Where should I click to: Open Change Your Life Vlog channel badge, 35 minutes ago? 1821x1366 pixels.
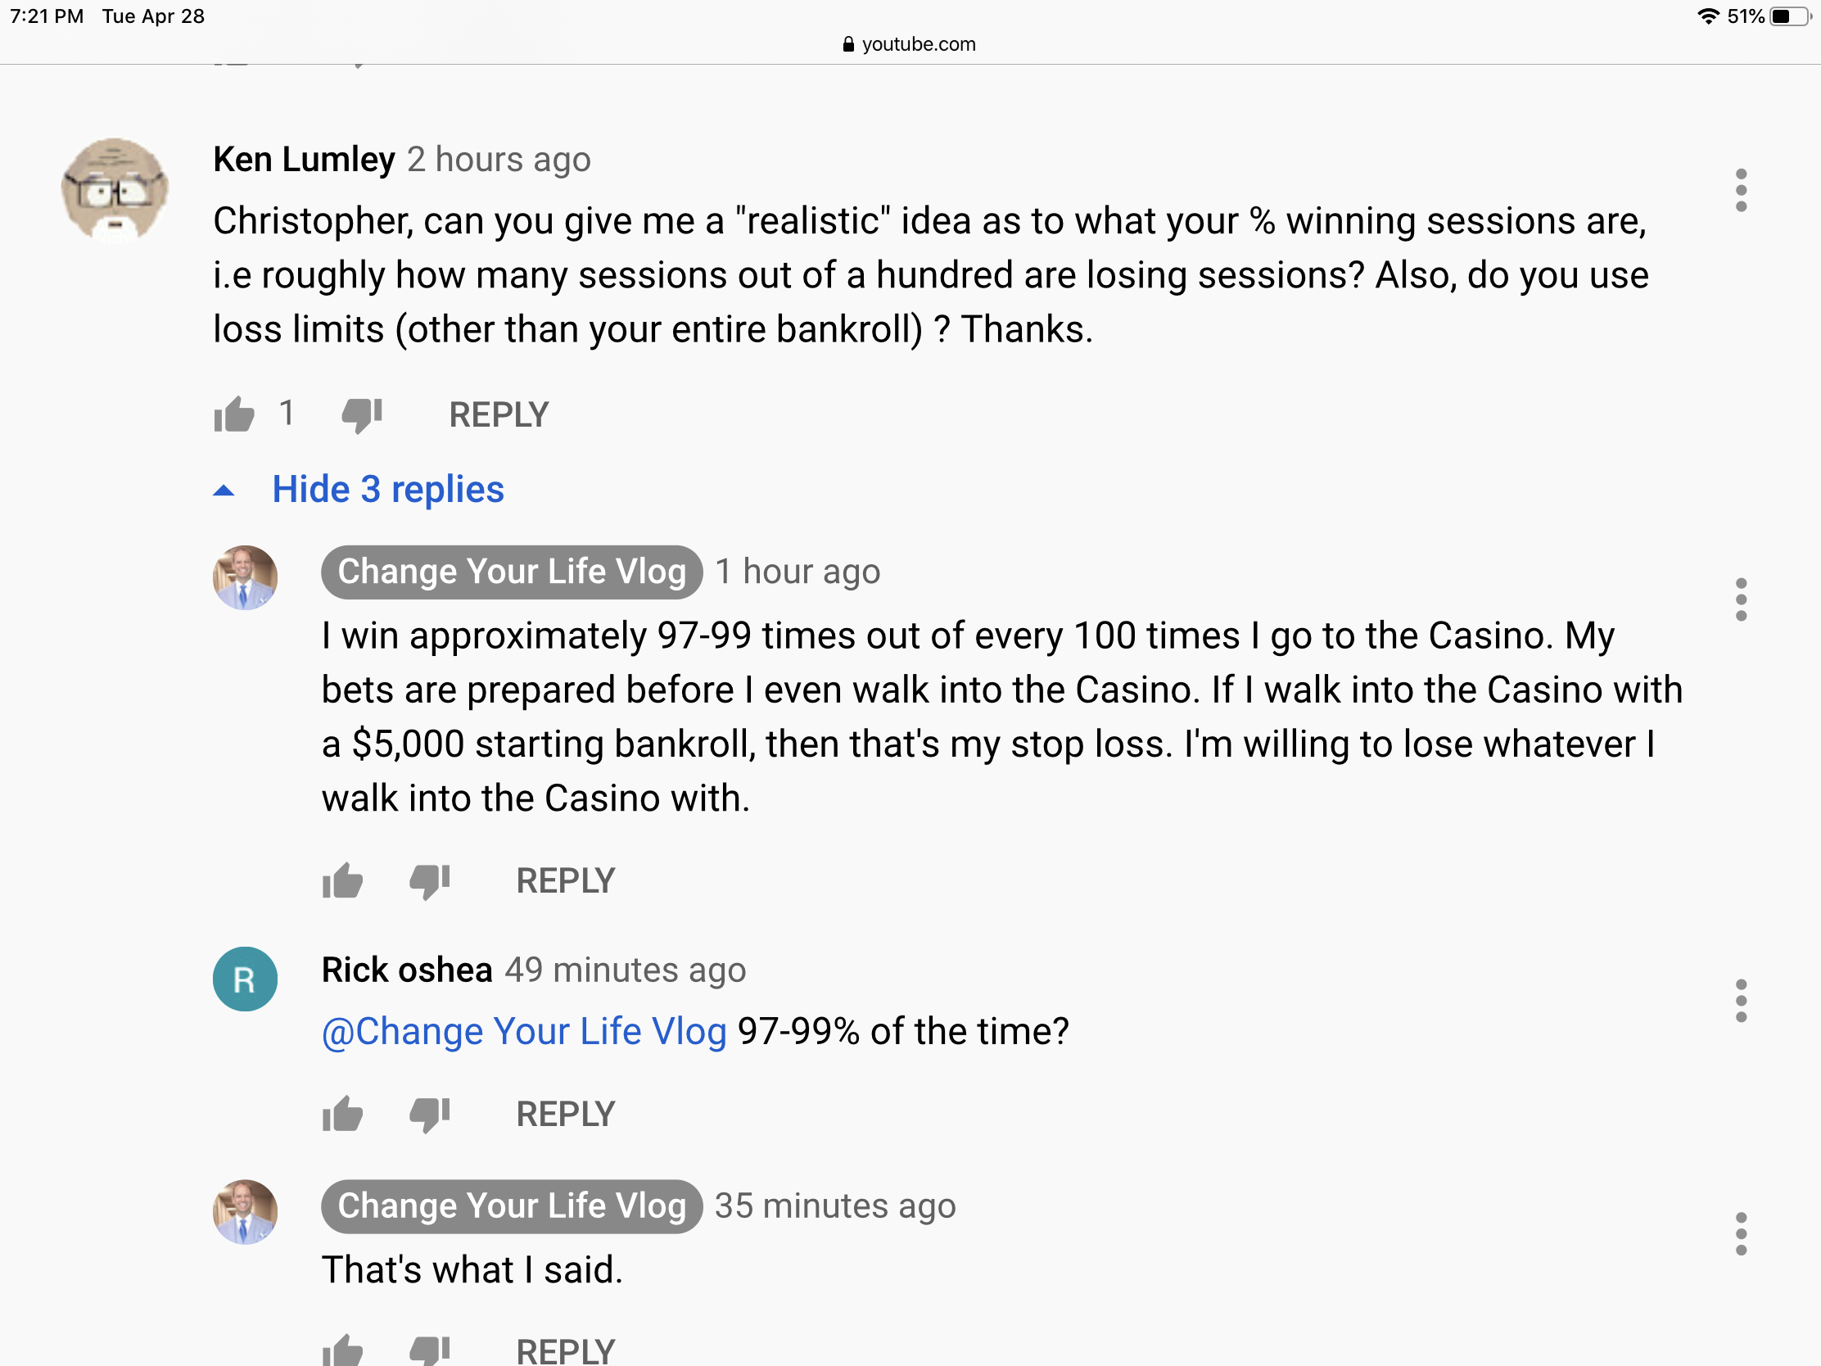[x=512, y=1206]
